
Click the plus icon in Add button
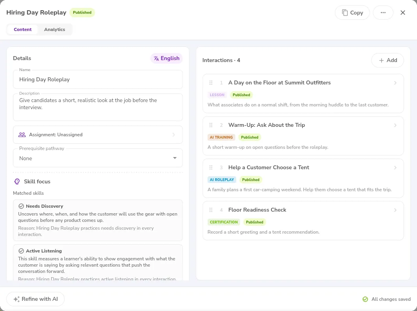pos(381,60)
